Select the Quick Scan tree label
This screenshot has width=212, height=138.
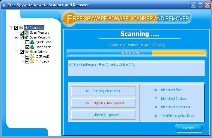[x=43, y=42]
